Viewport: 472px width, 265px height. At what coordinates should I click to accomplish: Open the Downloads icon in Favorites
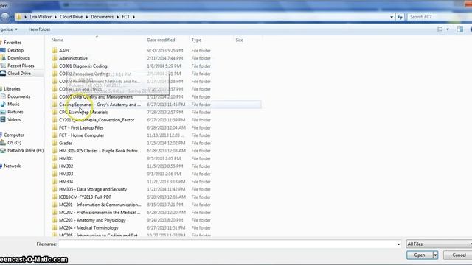click(3, 58)
